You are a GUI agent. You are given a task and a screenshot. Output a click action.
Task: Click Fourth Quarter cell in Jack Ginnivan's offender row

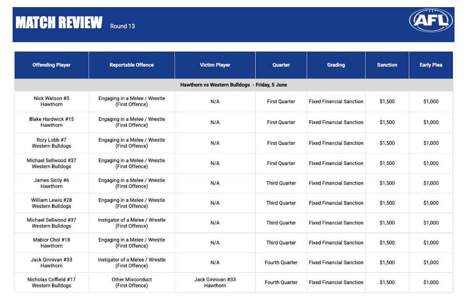click(x=281, y=263)
